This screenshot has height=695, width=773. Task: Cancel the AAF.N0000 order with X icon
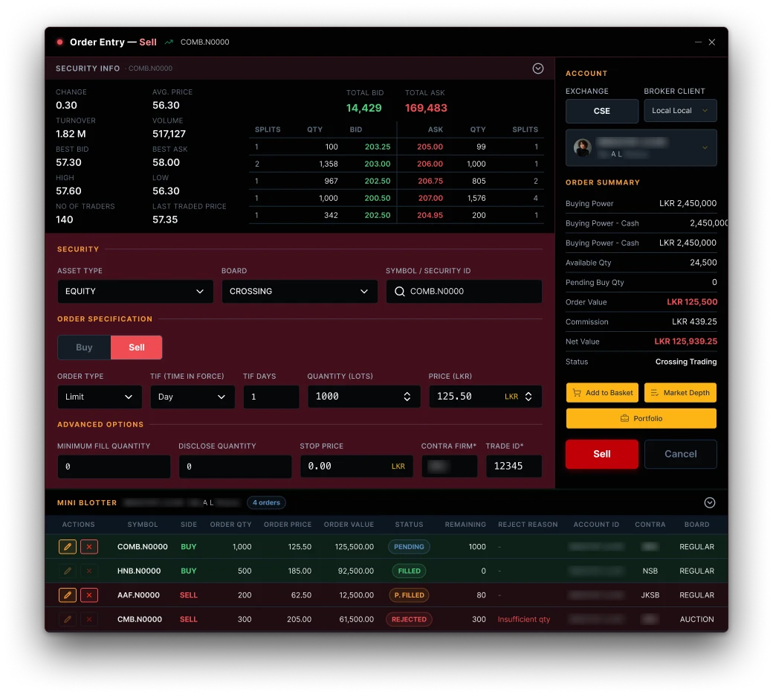coord(89,595)
